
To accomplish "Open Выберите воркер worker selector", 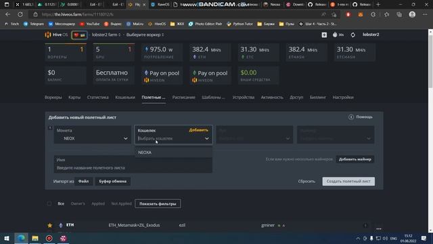I will coord(145,35).
